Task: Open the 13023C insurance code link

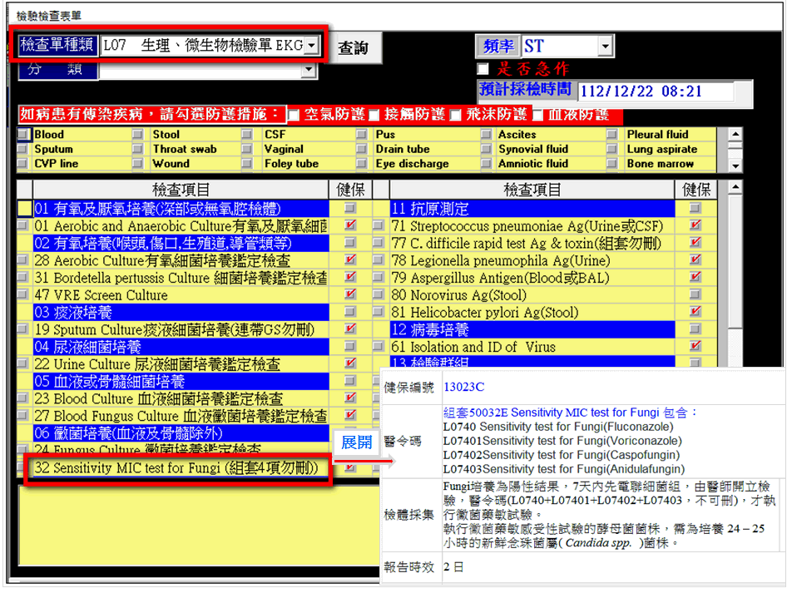Action: point(463,387)
